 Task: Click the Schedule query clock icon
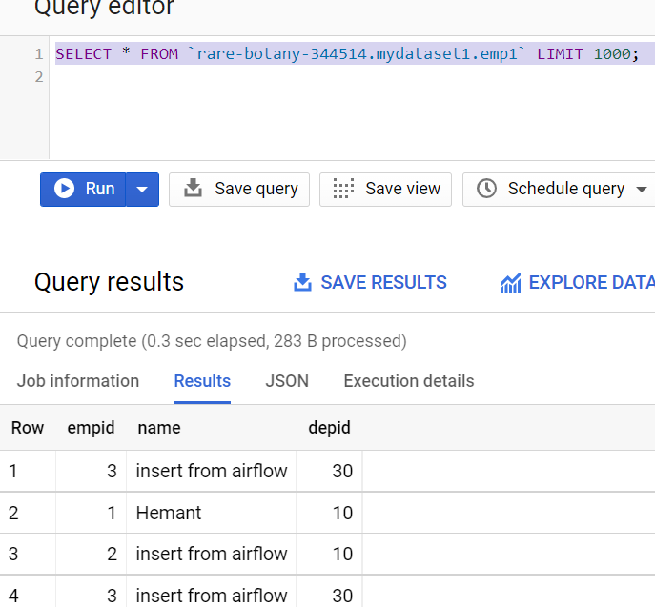[486, 189]
